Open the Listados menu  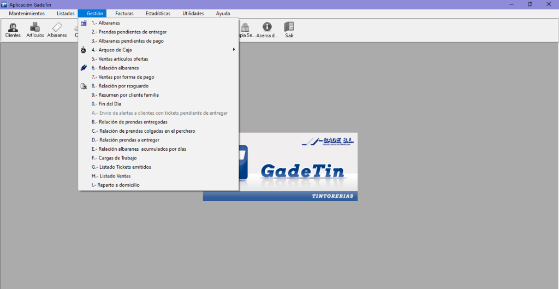tap(66, 13)
